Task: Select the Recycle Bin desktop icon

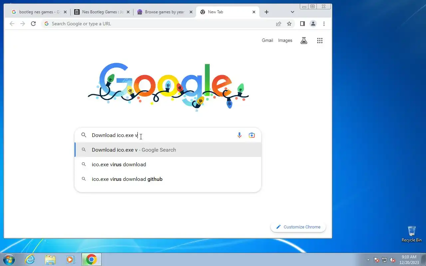Action: pos(412,234)
